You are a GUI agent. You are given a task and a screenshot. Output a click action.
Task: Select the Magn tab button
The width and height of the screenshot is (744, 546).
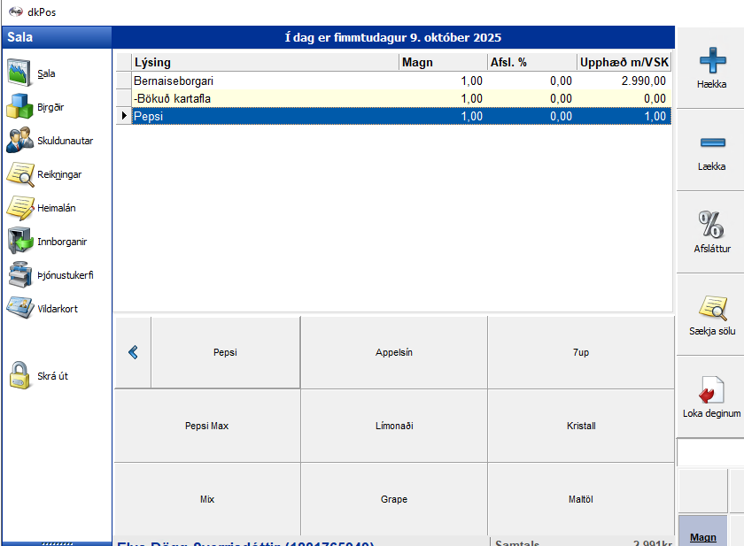(702, 534)
